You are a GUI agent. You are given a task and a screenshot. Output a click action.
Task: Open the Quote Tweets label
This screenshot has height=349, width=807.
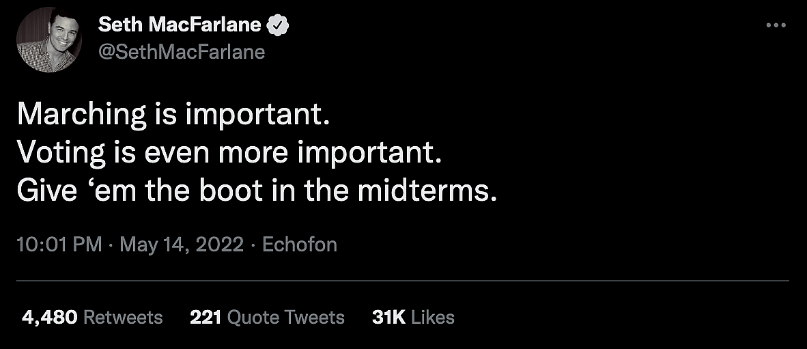coord(285,317)
